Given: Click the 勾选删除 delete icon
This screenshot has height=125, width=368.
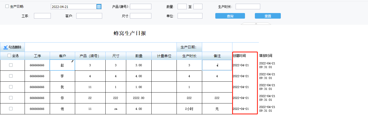Looking at the screenshot, I should [5, 47].
